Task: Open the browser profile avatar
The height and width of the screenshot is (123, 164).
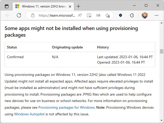Action: pos(145,15)
